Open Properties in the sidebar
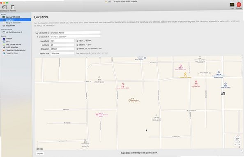 (10, 25)
